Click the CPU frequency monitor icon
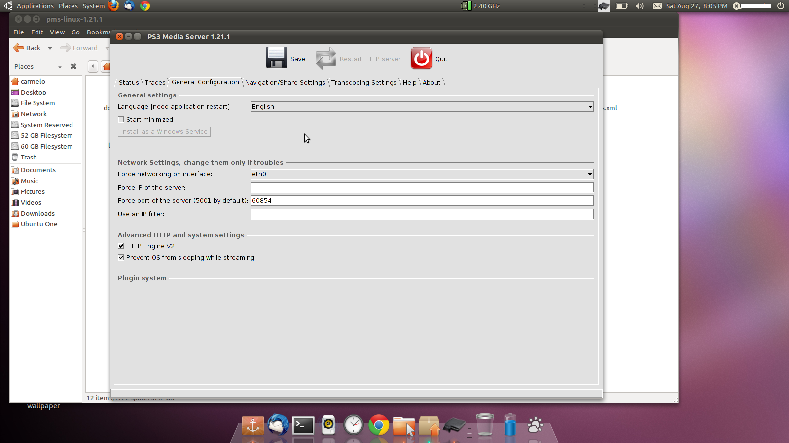Viewport: 789px width, 443px height. click(466, 6)
